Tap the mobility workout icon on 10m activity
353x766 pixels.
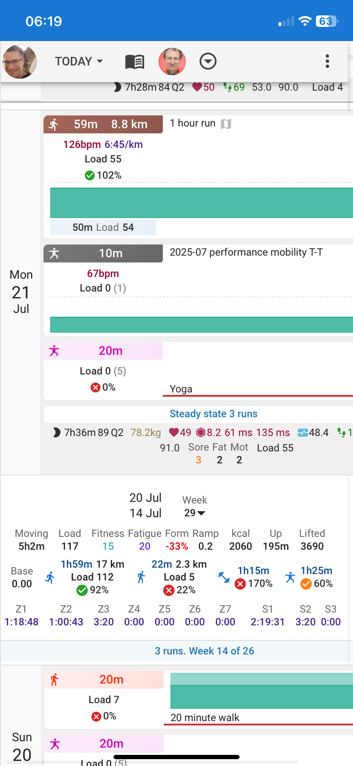(x=54, y=253)
